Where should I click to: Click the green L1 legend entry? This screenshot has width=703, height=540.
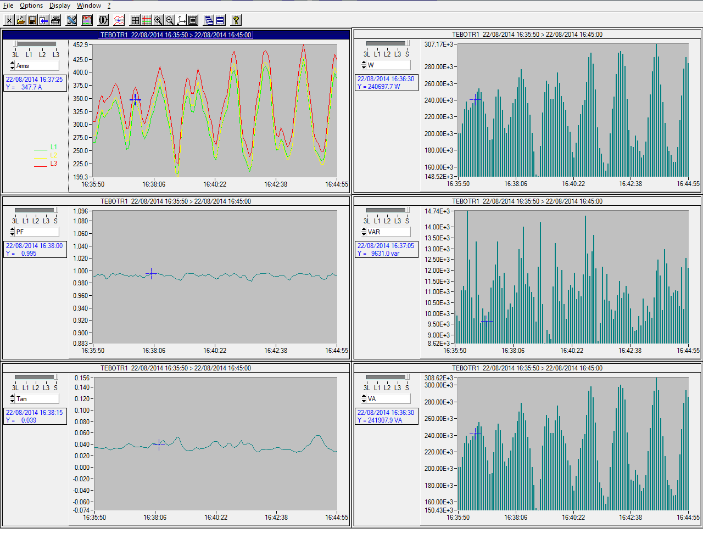pyautogui.click(x=46, y=147)
